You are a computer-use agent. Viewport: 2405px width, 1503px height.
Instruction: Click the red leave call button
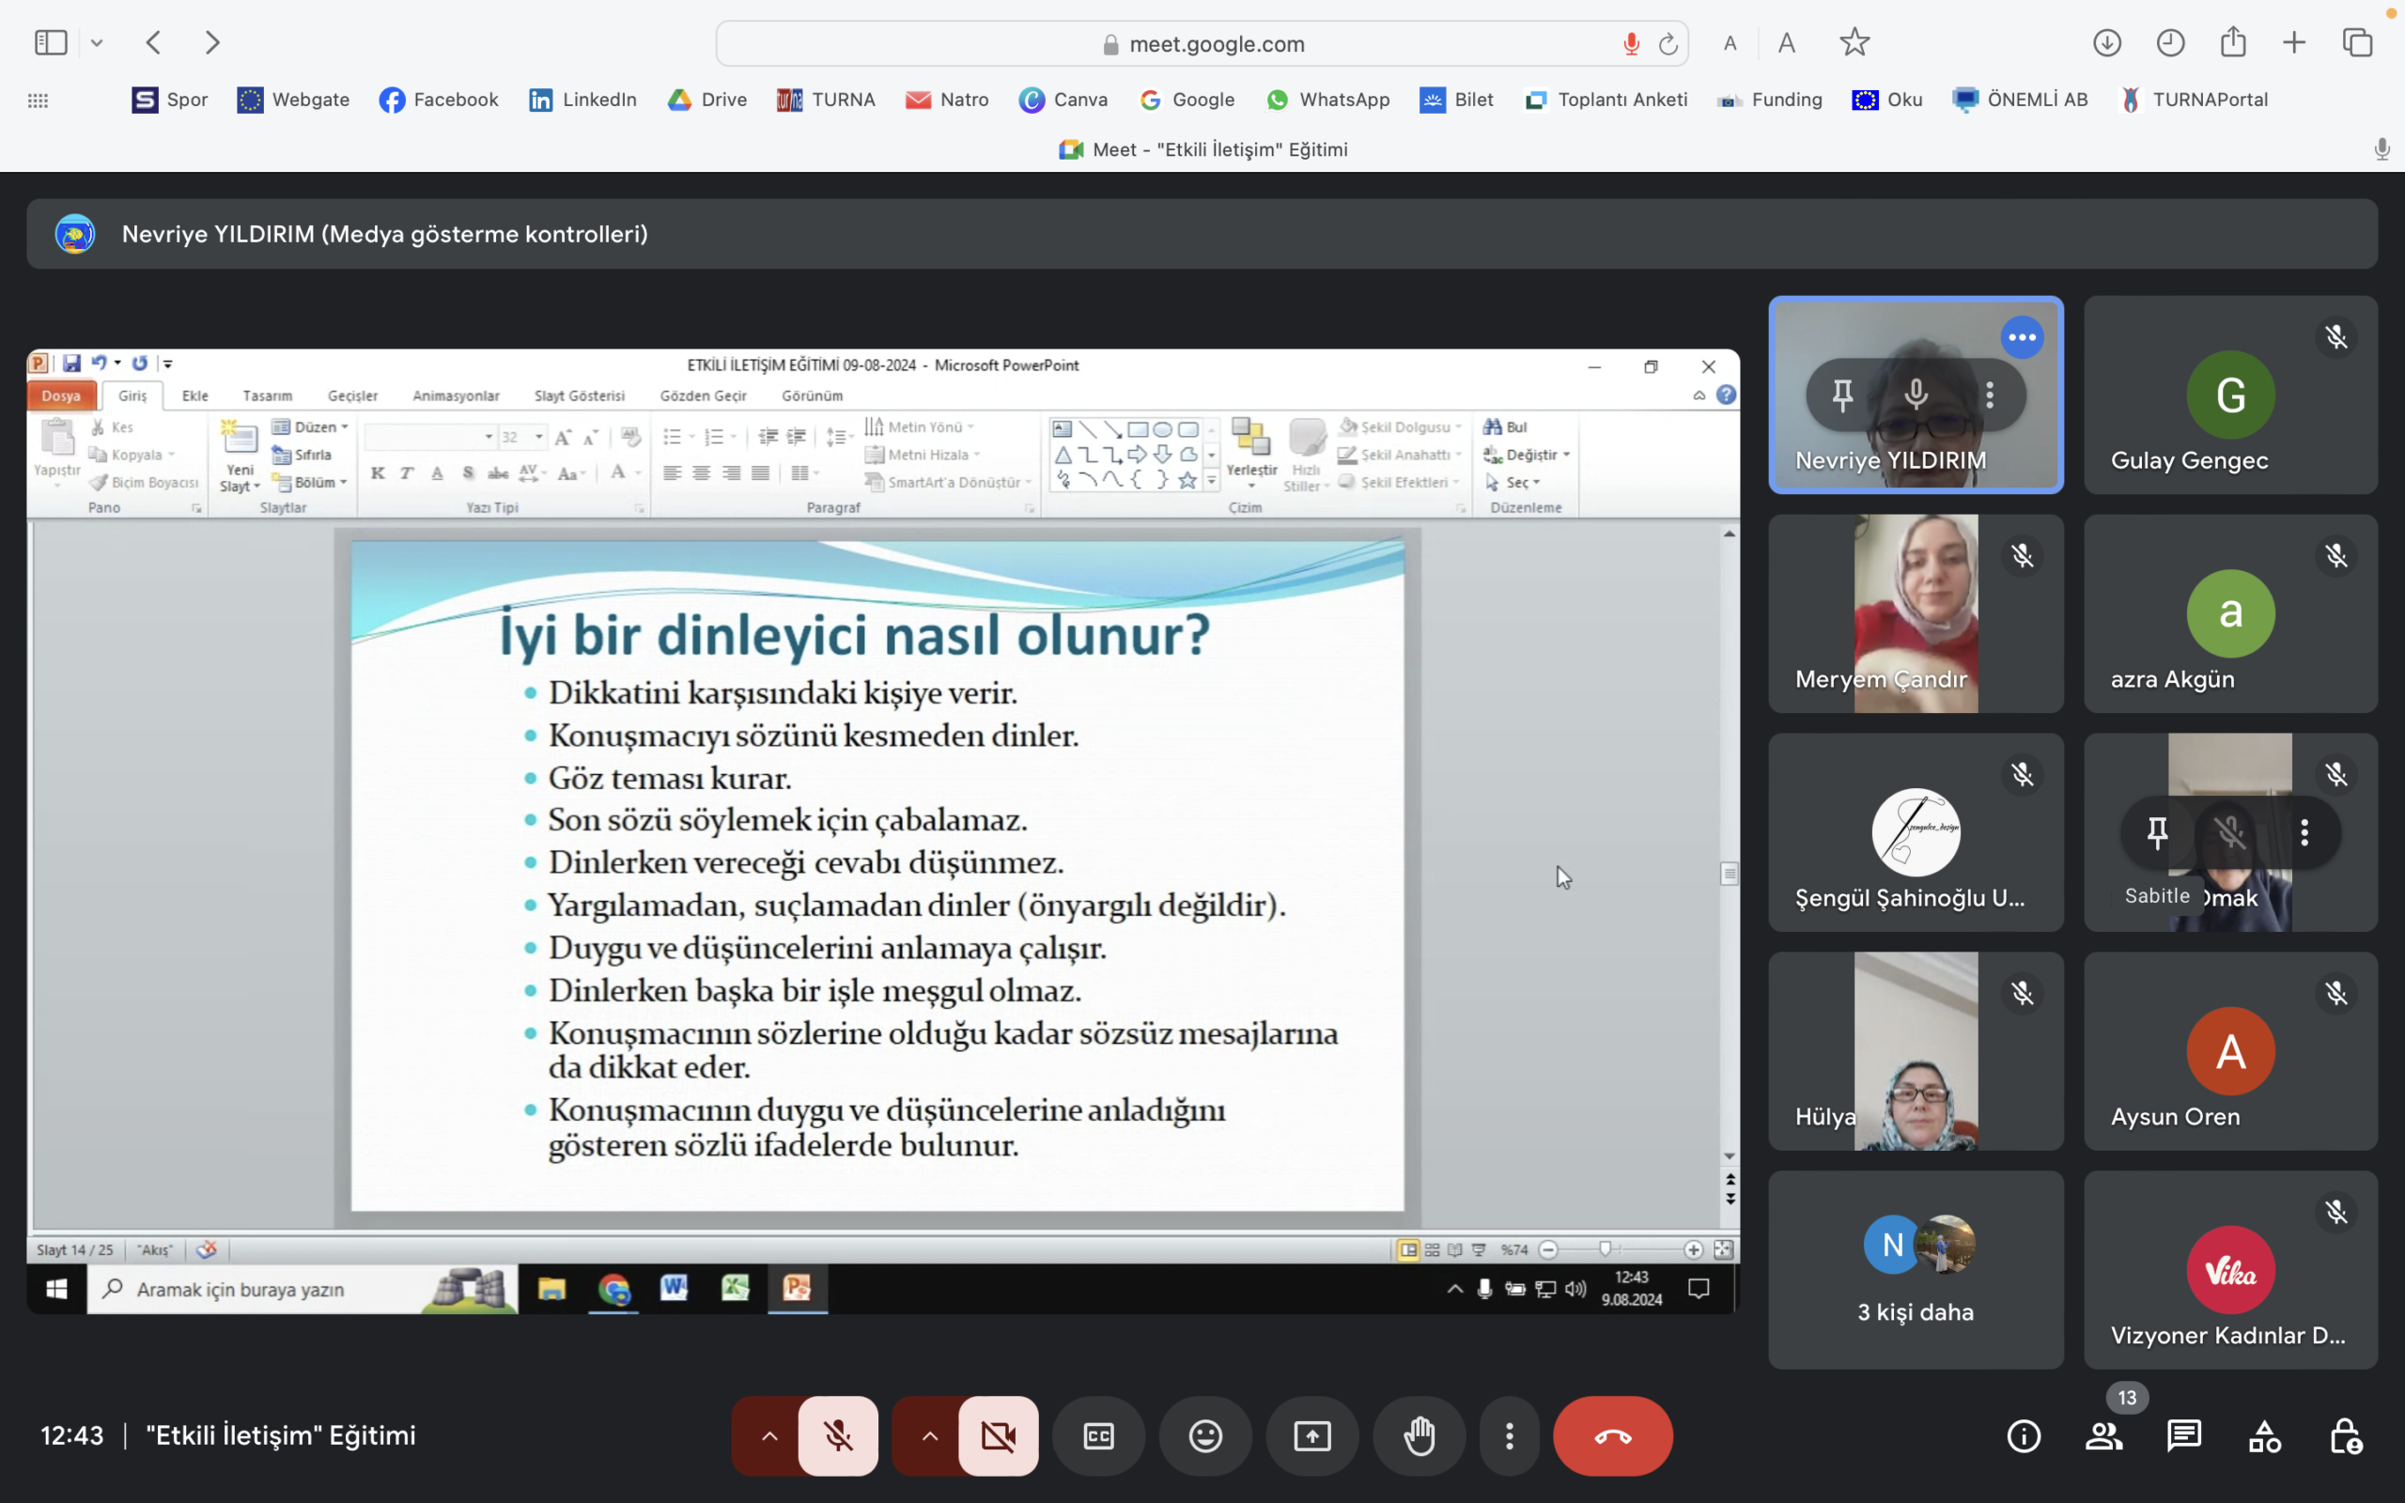[x=1612, y=1435]
